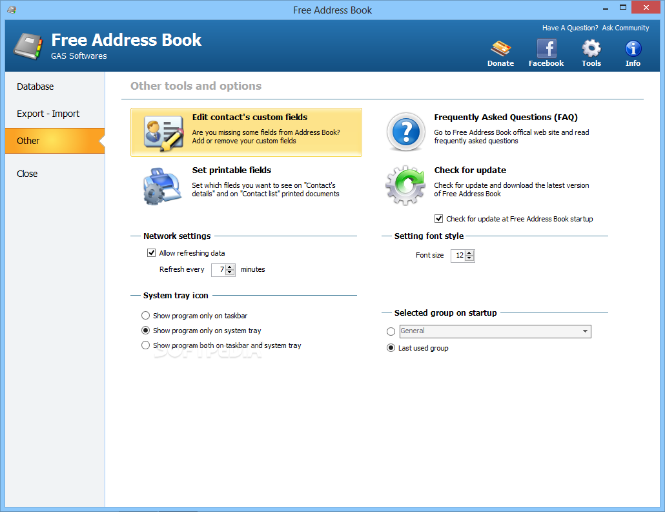
Task: Click the address book logo in header
Action: pyautogui.click(x=28, y=46)
